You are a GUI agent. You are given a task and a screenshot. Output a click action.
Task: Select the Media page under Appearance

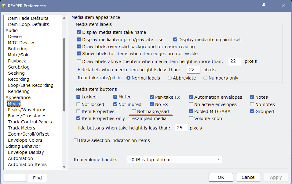(x=14, y=104)
